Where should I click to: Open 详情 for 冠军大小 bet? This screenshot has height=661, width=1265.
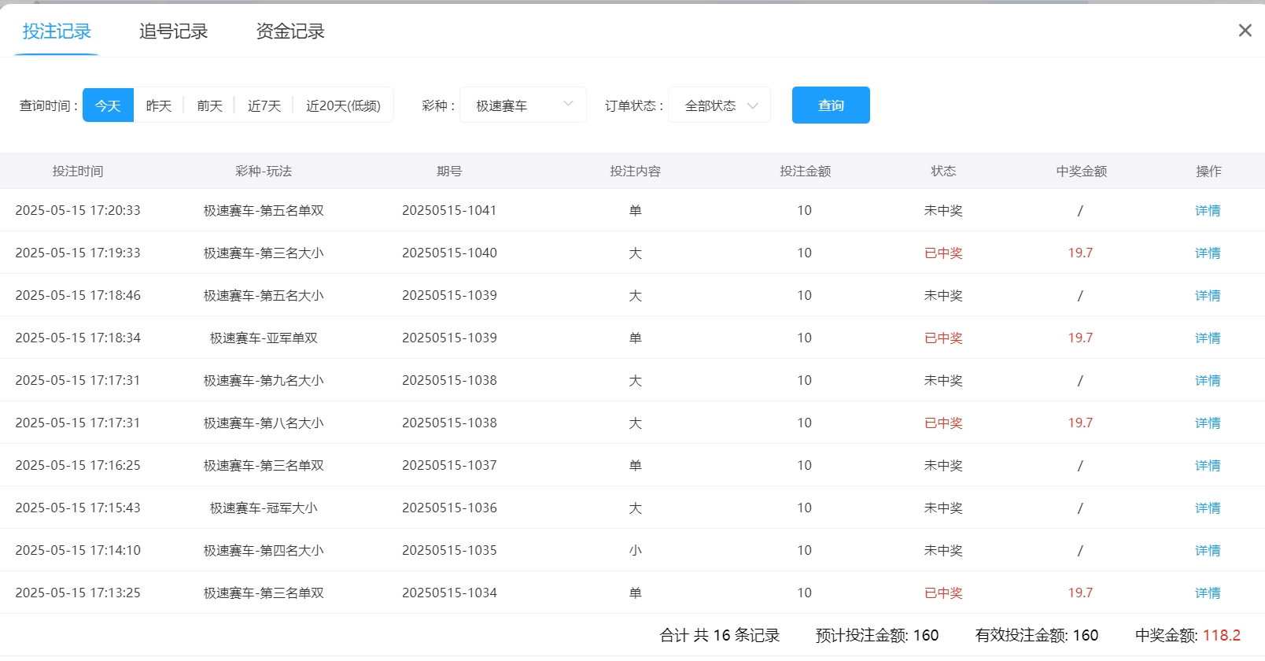click(1208, 508)
